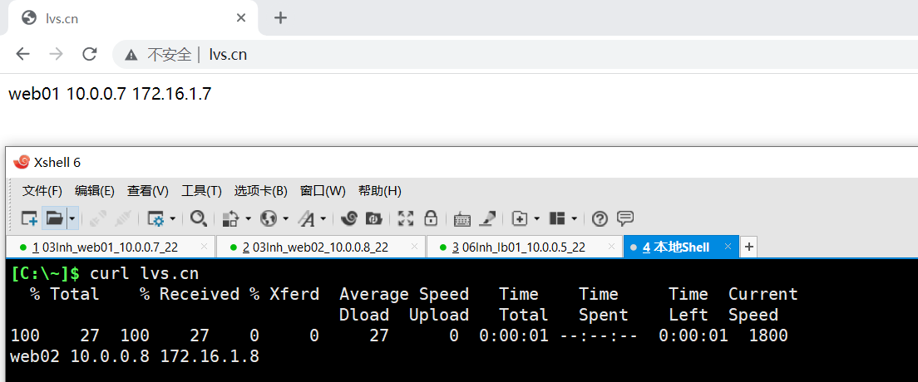Open session Properties gear icon
The height and width of the screenshot is (382, 918).
[155, 218]
